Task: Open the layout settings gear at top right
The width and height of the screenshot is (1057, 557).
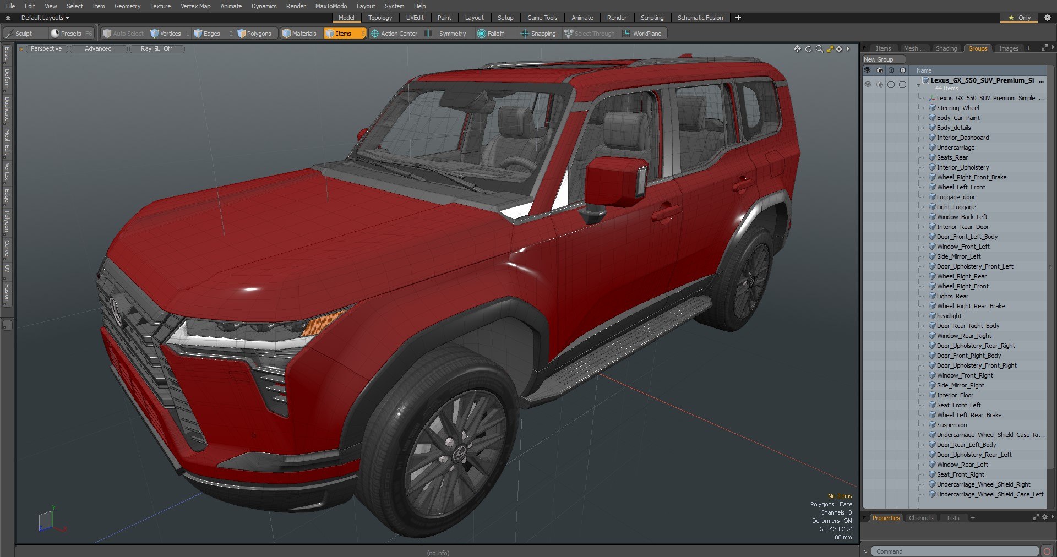Action: (x=1047, y=18)
